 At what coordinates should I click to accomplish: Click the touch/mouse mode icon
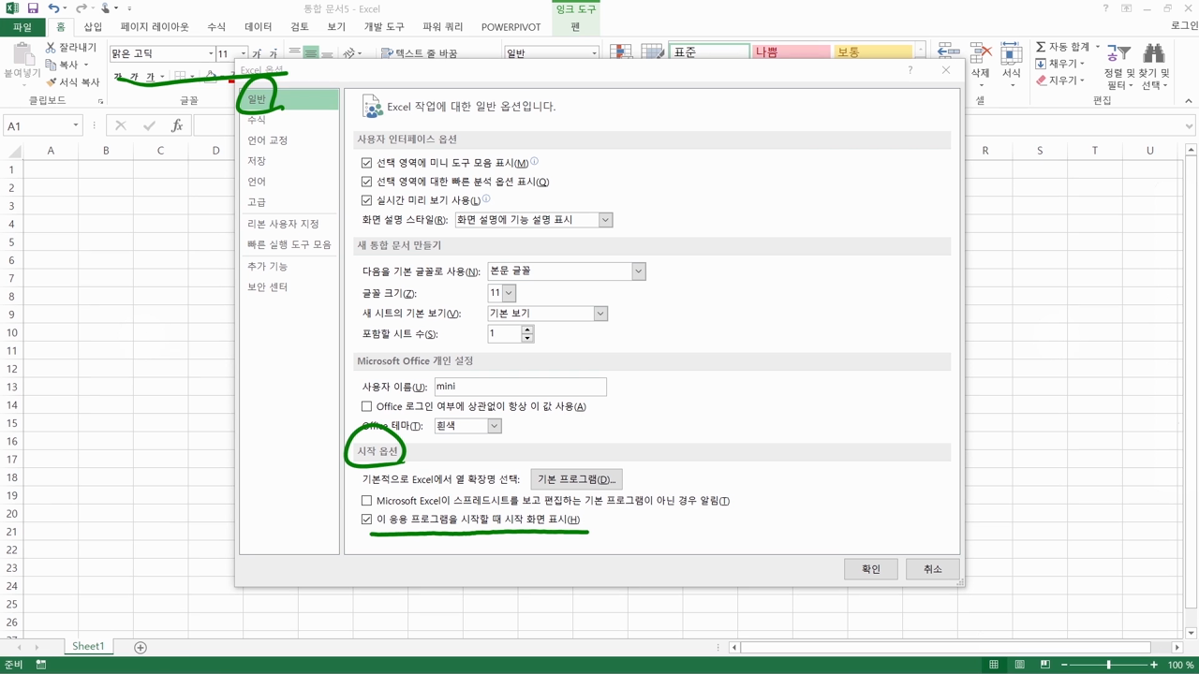click(x=106, y=8)
